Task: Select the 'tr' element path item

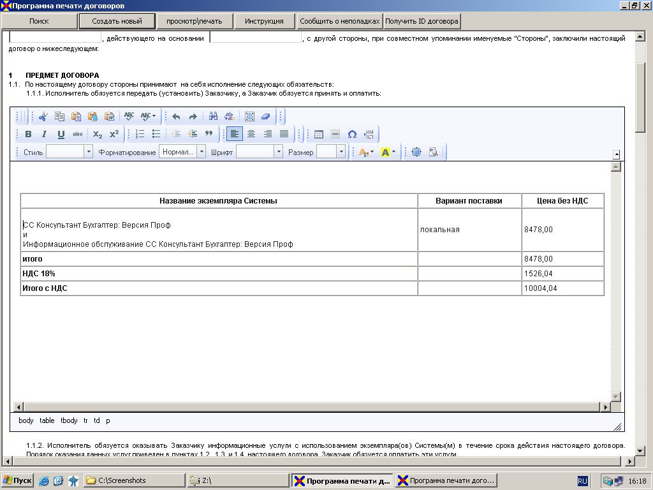Action: click(x=85, y=420)
